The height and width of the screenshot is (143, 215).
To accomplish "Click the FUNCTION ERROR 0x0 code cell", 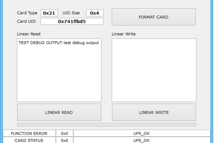I will 64,133.
